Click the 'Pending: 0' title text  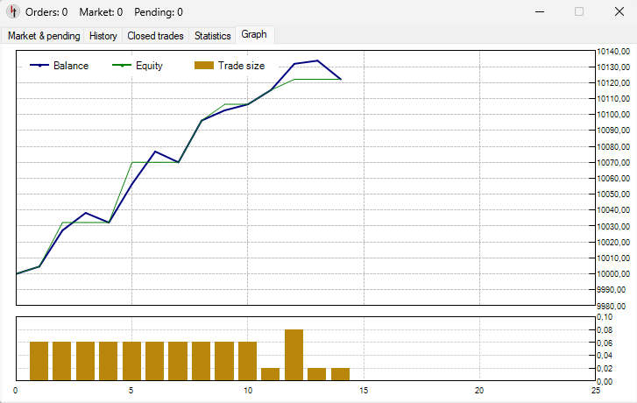point(159,12)
